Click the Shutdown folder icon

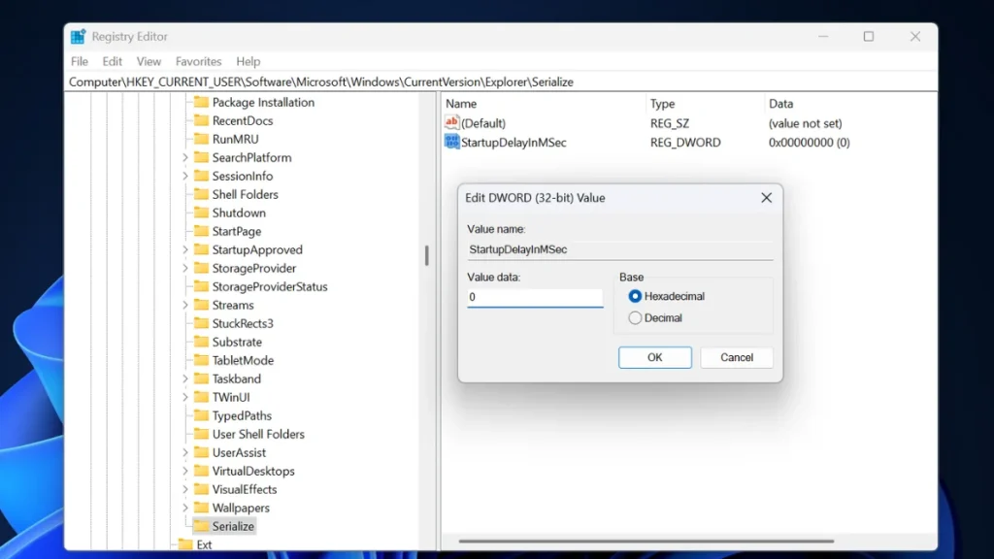click(x=201, y=213)
